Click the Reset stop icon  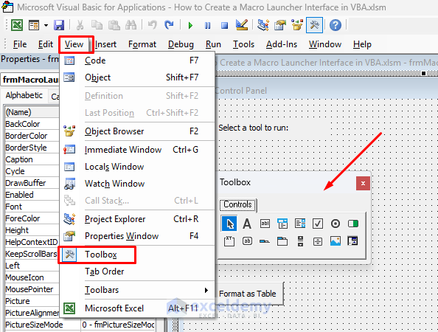tap(225, 25)
